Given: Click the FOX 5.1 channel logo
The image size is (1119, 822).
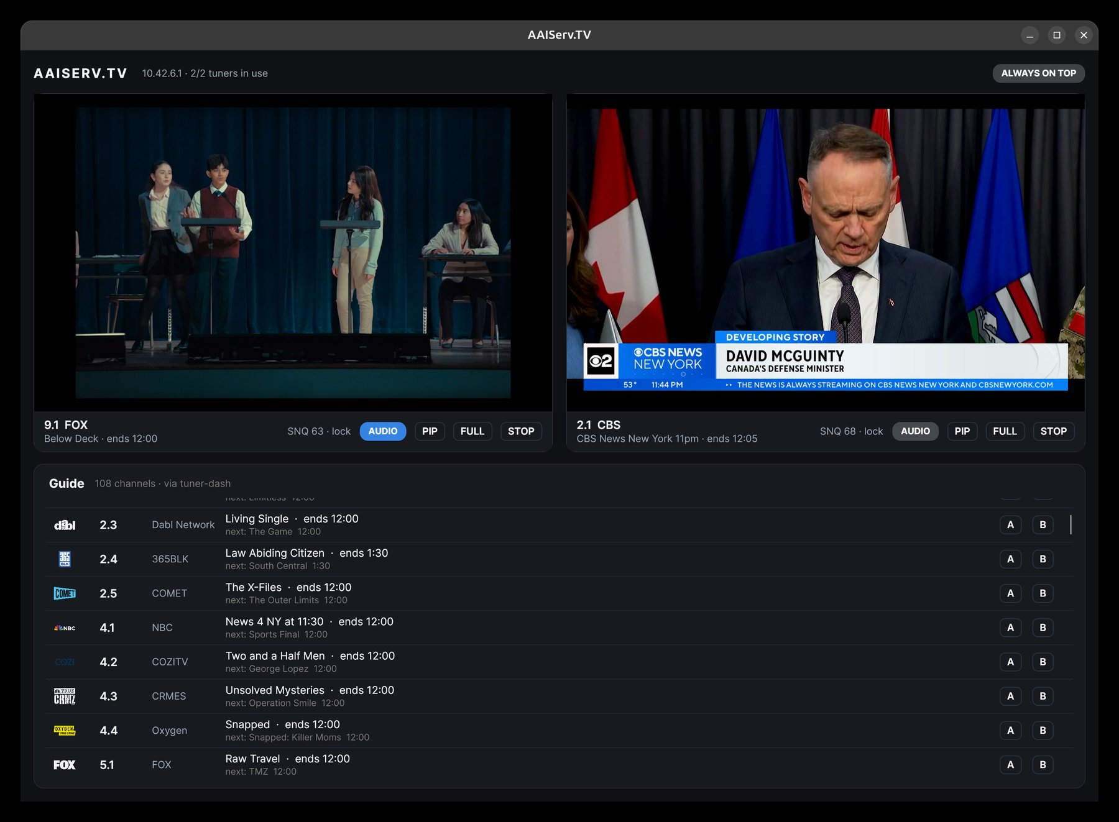Looking at the screenshot, I should (x=65, y=765).
